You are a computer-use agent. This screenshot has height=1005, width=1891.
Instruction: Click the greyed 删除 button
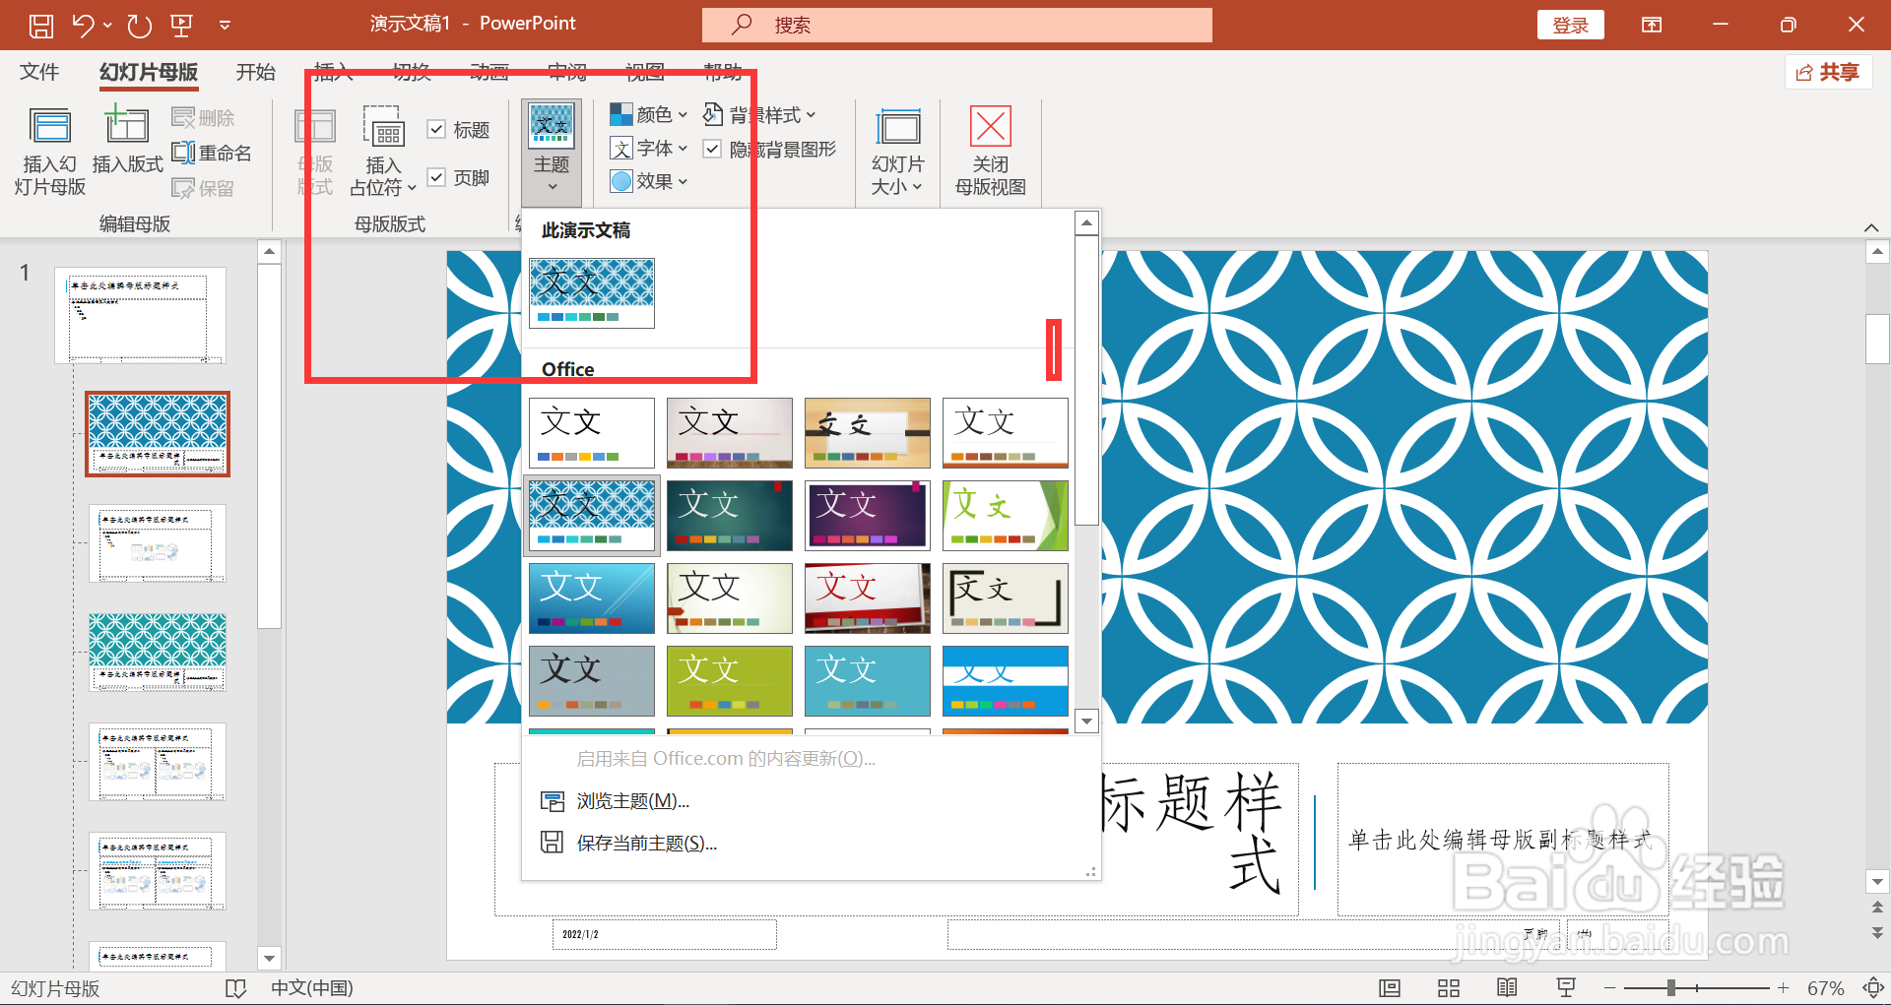tap(203, 118)
